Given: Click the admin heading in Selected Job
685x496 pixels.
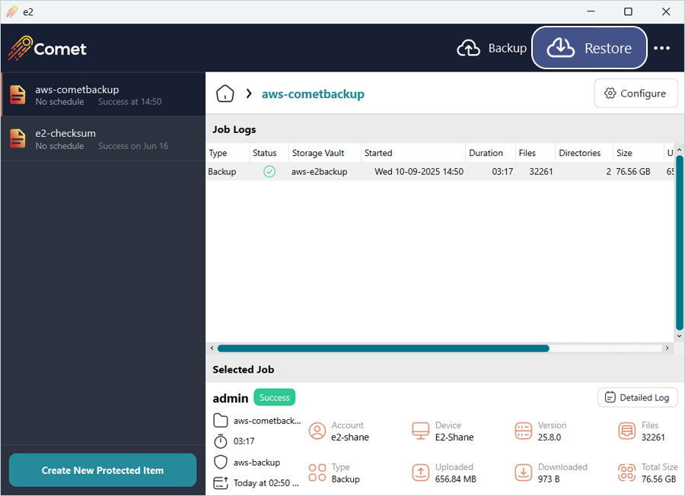Looking at the screenshot, I should click(230, 398).
